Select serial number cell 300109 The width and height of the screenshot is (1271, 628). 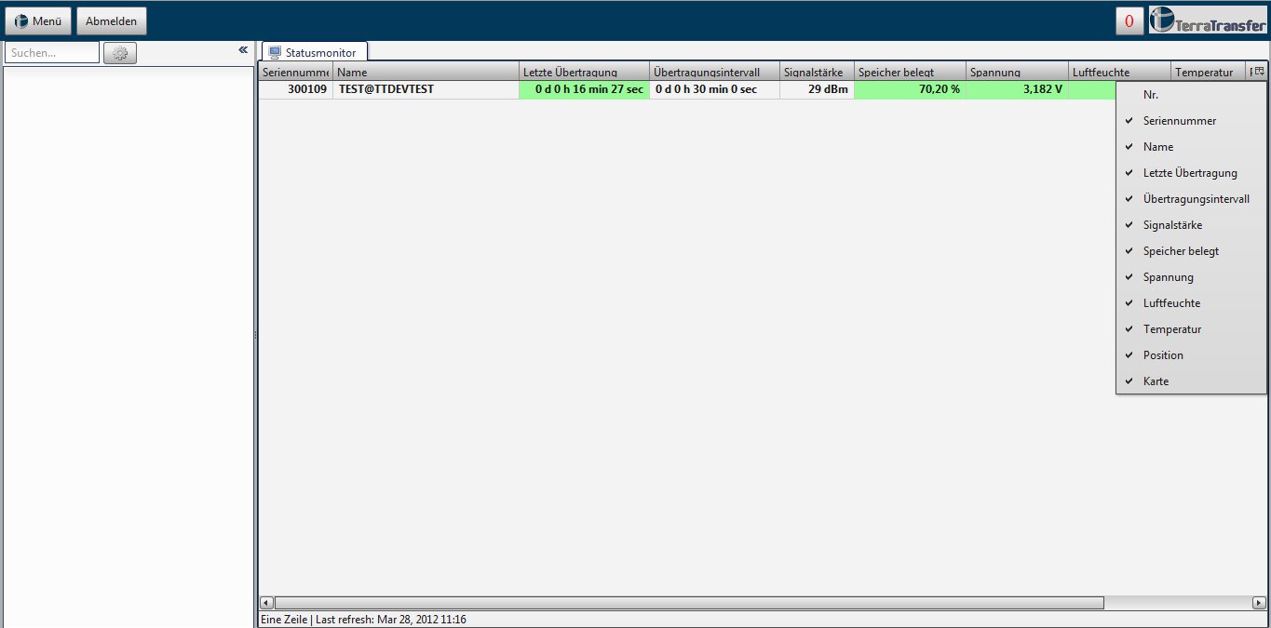point(296,89)
